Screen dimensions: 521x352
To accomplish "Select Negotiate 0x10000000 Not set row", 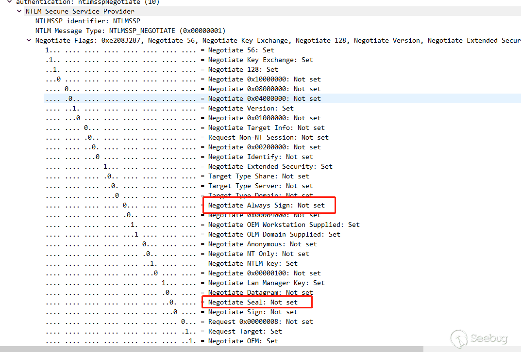I will click(183, 79).
